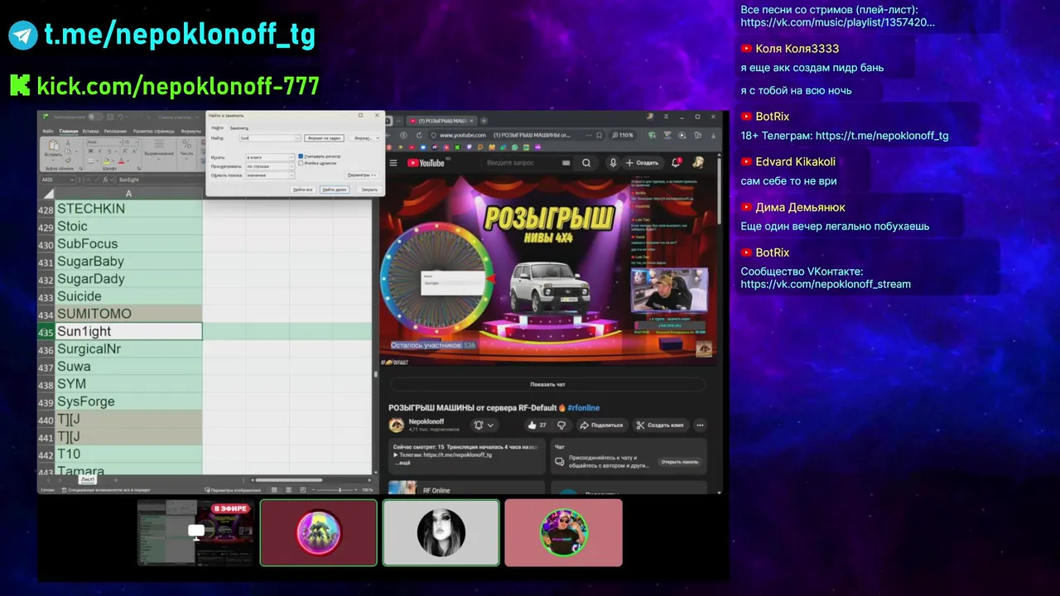
Task: Switch to the Вставка ribbon tab
Action: tap(90, 131)
